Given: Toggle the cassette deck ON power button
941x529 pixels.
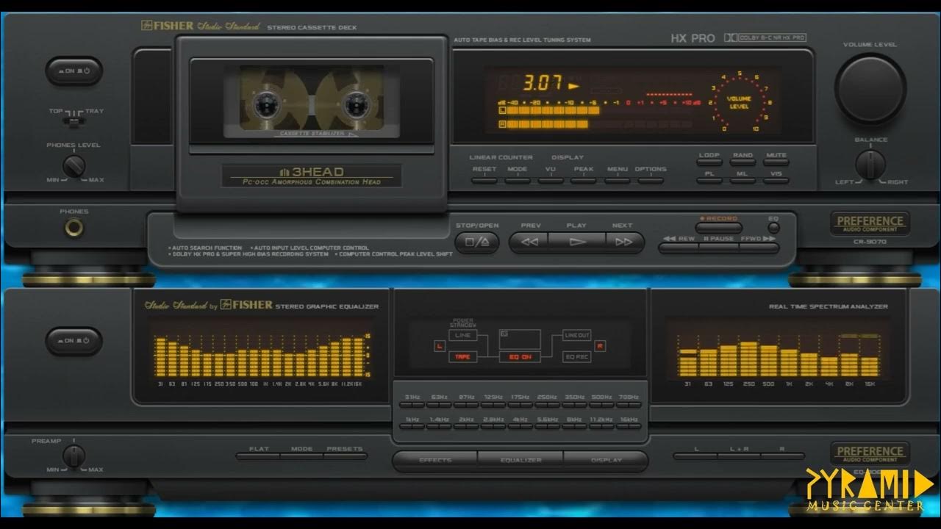Looking at the screenshot, I should coord(74,71).
